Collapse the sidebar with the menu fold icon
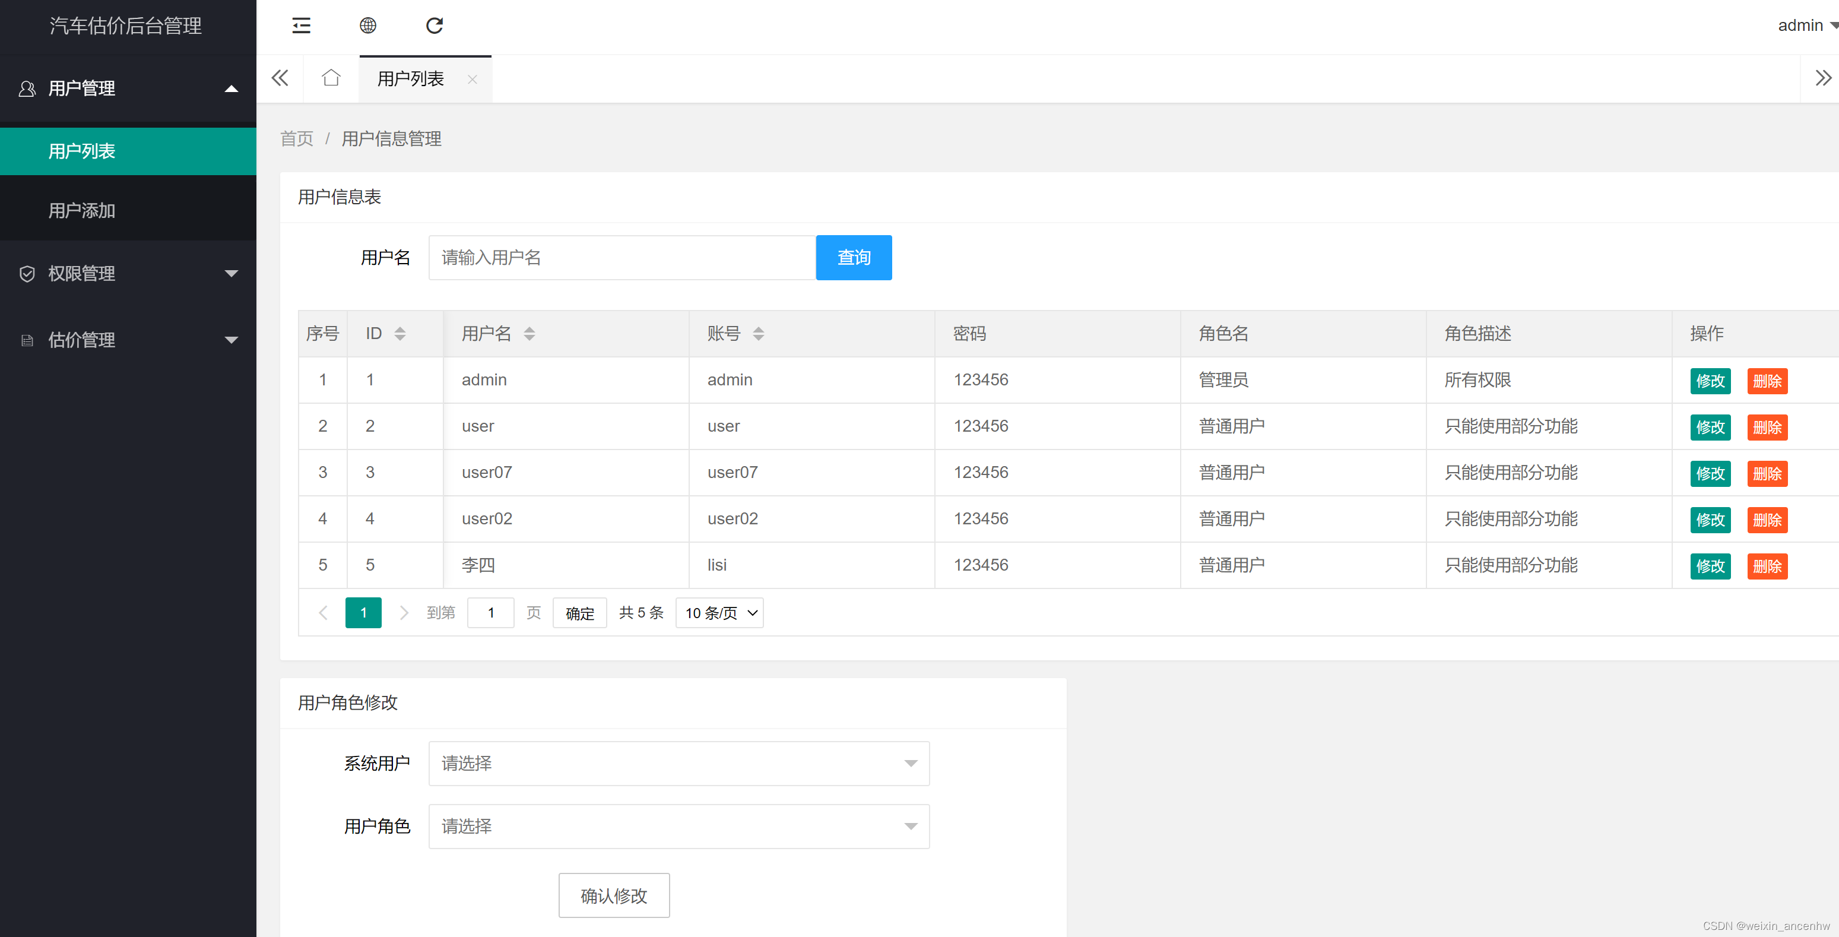The image size is (1839, 937). (302, 26)
